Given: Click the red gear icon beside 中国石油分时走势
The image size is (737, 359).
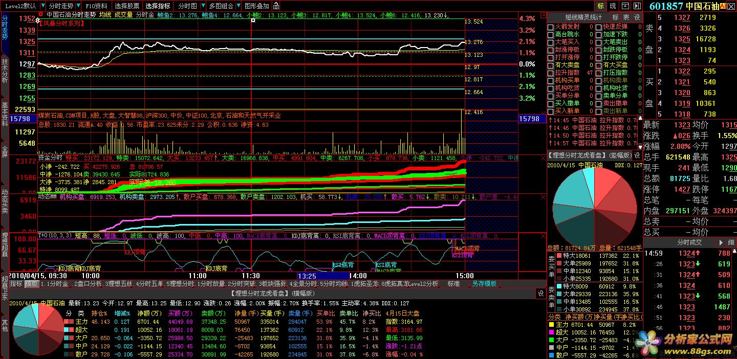Looking at the screenshot, I should (41, 15).
